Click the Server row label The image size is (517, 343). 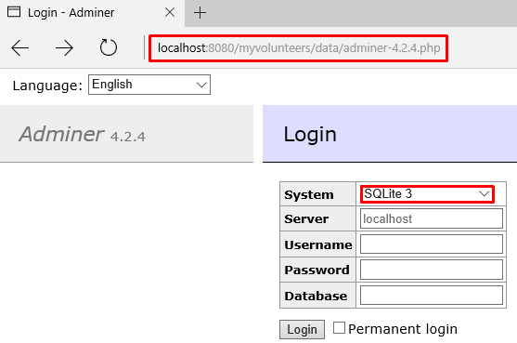[x=306, y=218]
